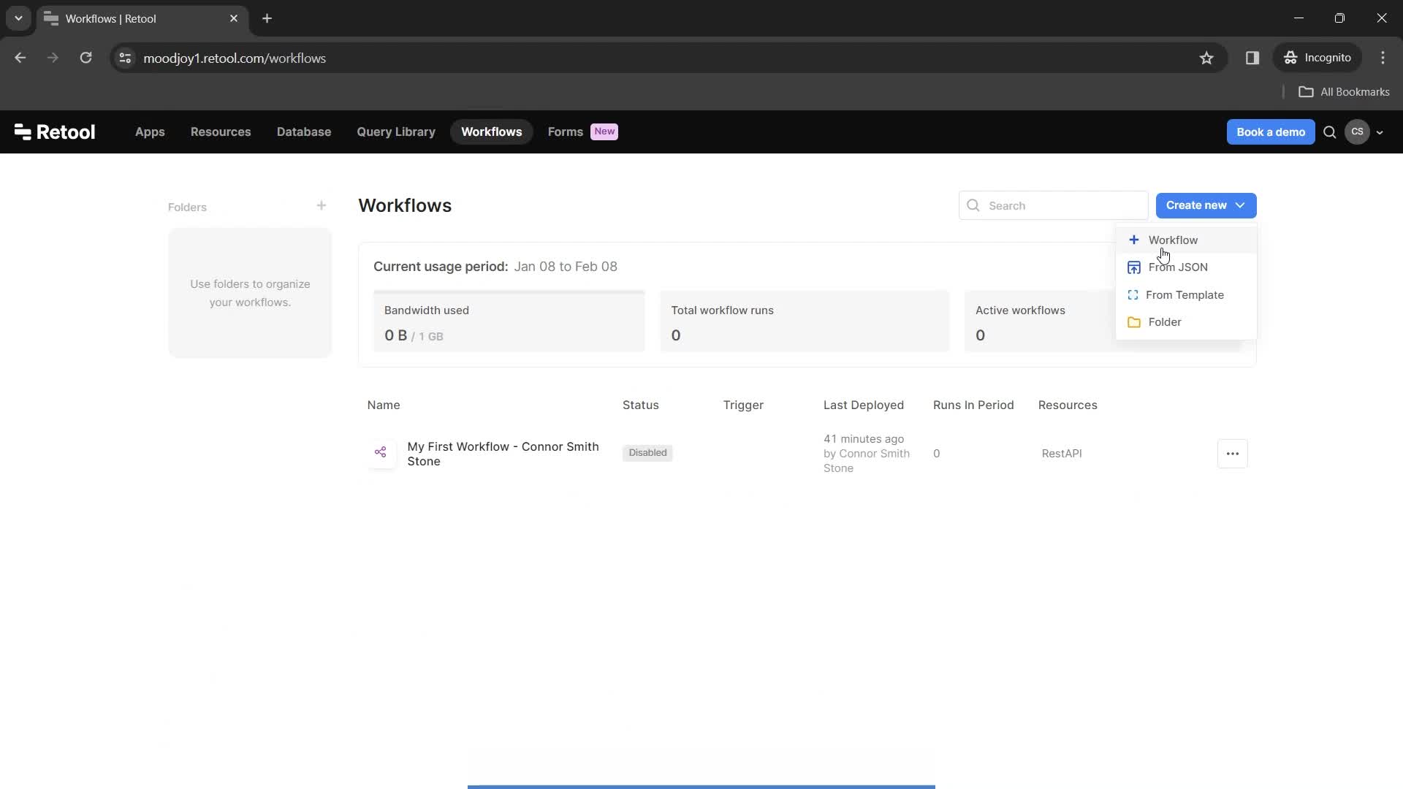Select the Query Library menu item
Screen dimensions: 1403x789
click(x=396, y=132)
